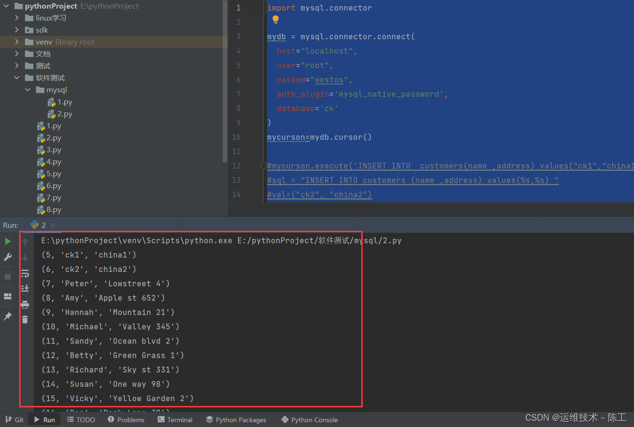Print the console output
The width and height of the screenshot is (634, 427).
[x=25, y=304]
